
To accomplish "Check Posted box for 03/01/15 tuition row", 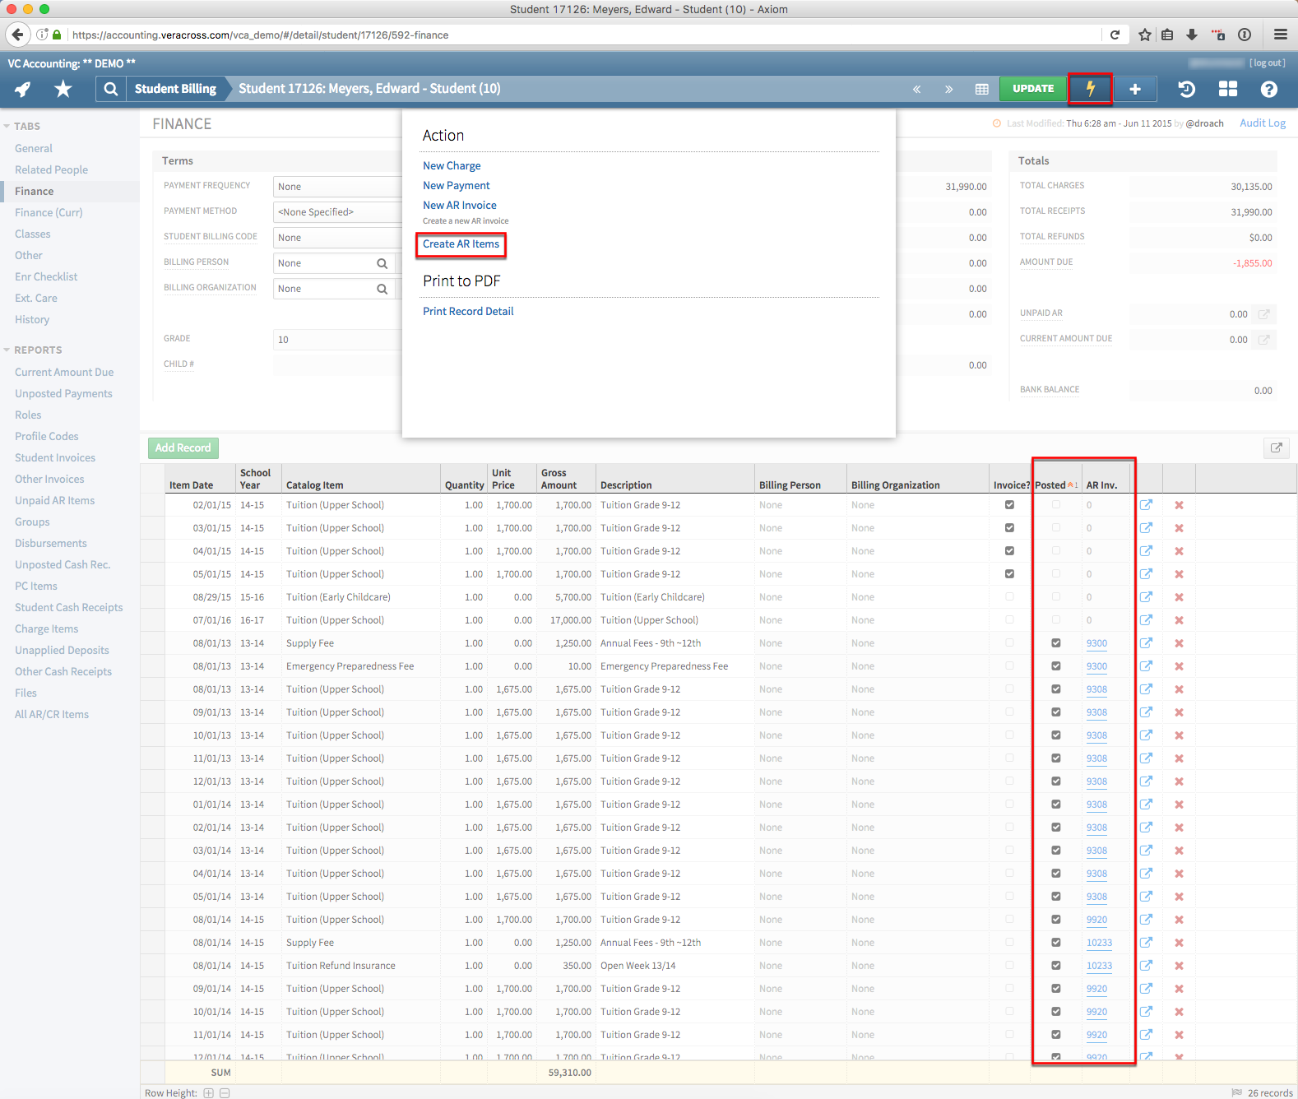I will (1056, 528).
